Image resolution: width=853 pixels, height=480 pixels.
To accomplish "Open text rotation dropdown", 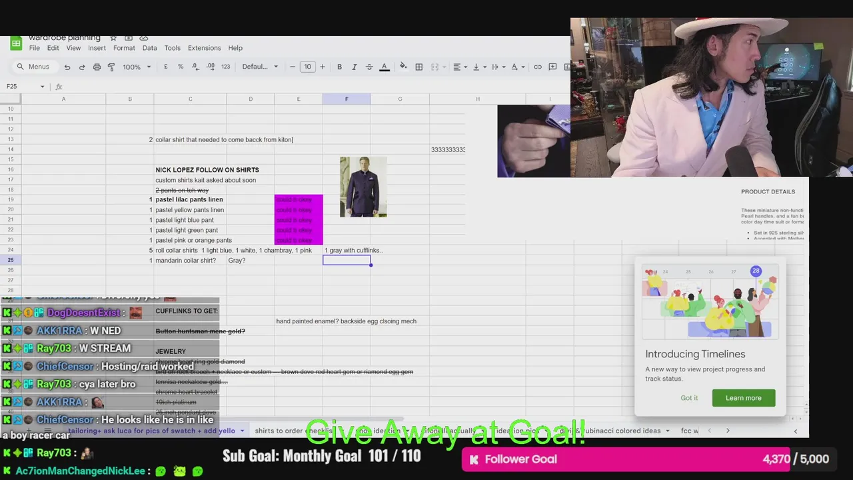I will point(518,67).
